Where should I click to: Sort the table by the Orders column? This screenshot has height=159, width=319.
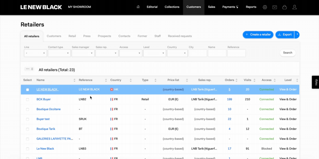(237, 80)
